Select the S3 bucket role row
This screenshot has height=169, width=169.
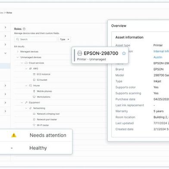click(60, 80)
